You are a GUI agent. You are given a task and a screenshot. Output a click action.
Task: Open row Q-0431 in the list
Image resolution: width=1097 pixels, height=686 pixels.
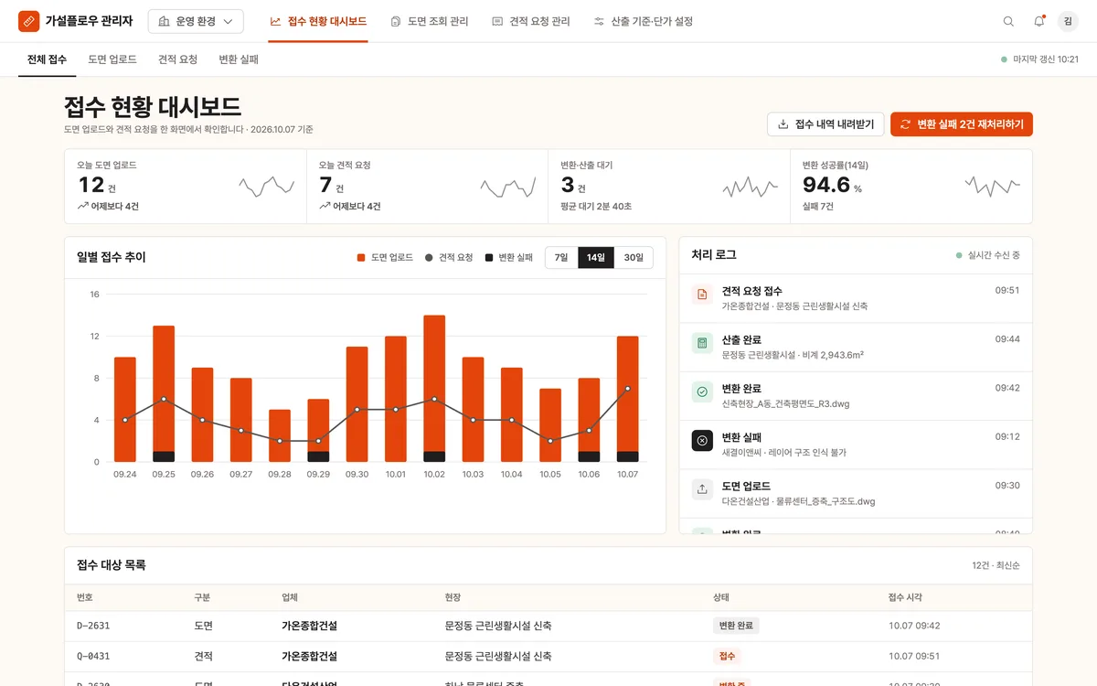pyautogui.click(x=548, y=656)
